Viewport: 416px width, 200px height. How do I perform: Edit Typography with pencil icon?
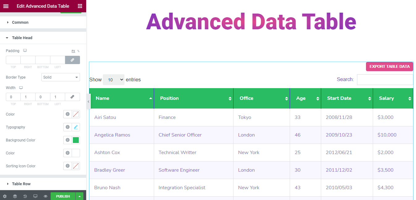76,127
